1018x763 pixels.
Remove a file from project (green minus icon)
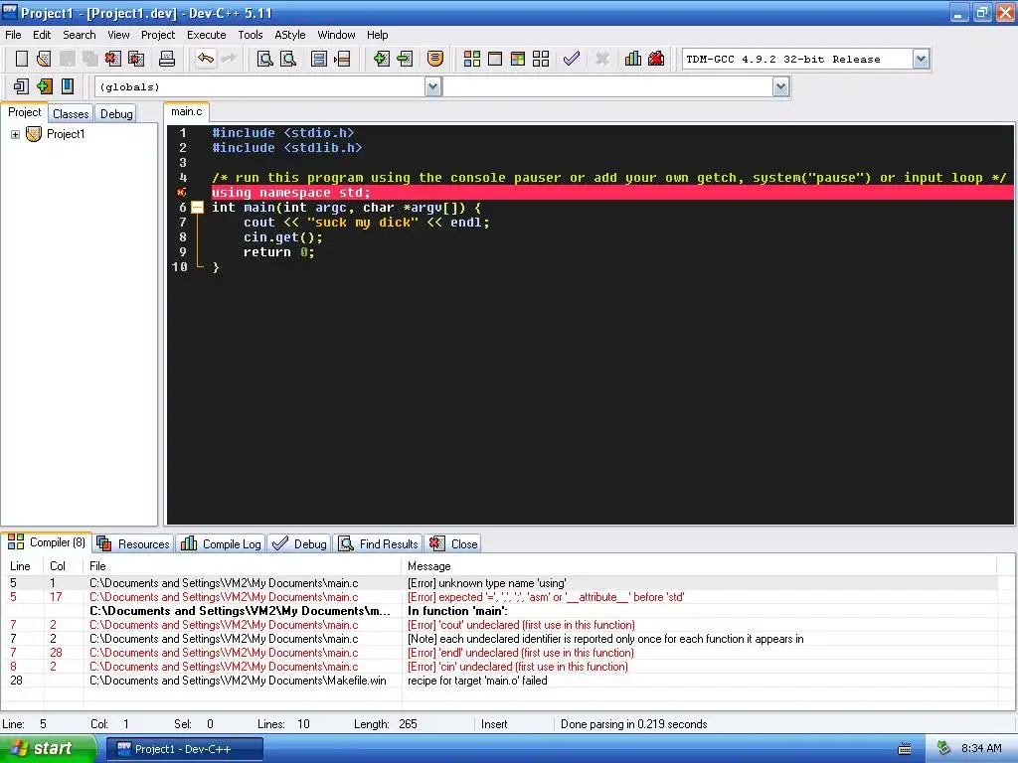(406, 59)
